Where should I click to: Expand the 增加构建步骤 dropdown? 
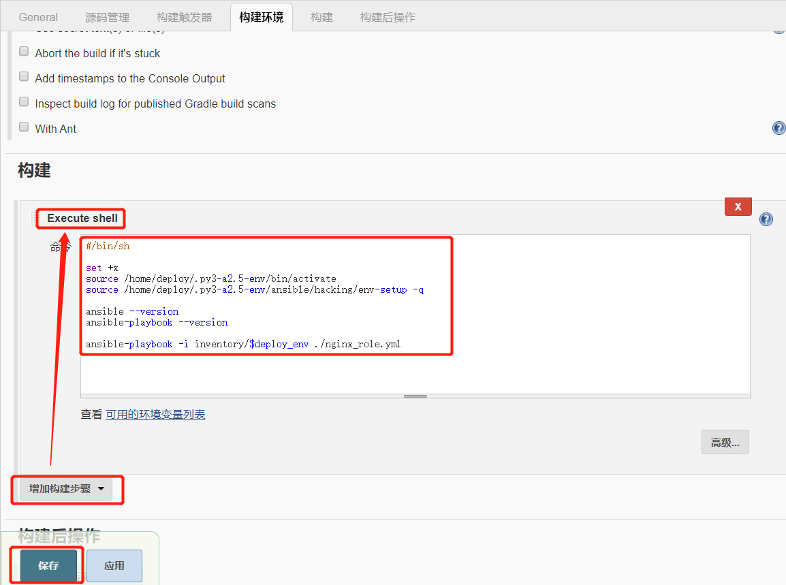pos(66,489)
